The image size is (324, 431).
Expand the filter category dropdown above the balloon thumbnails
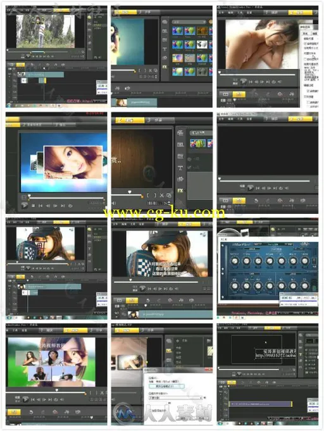pyautogui.click(x=189, y=22)
